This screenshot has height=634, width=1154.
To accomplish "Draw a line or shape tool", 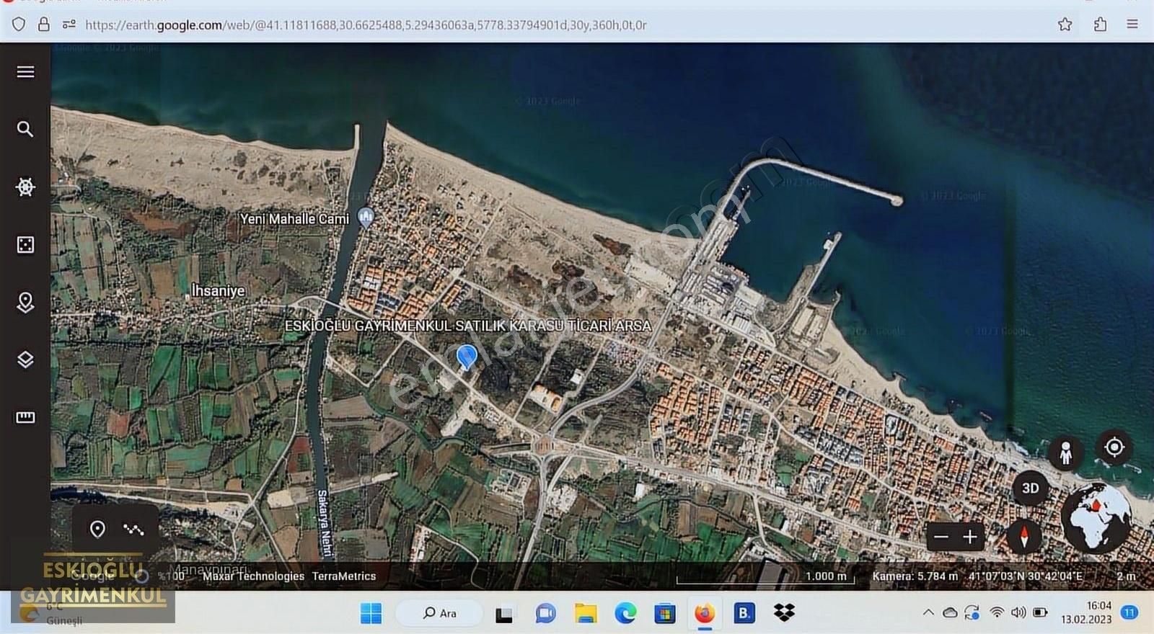I will point(133,530).
